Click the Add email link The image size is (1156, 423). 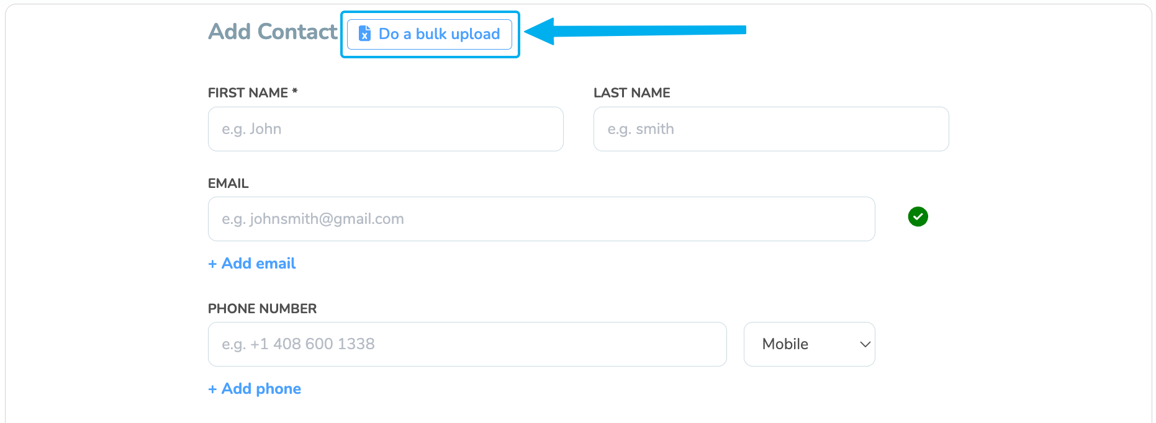point(258,264)
